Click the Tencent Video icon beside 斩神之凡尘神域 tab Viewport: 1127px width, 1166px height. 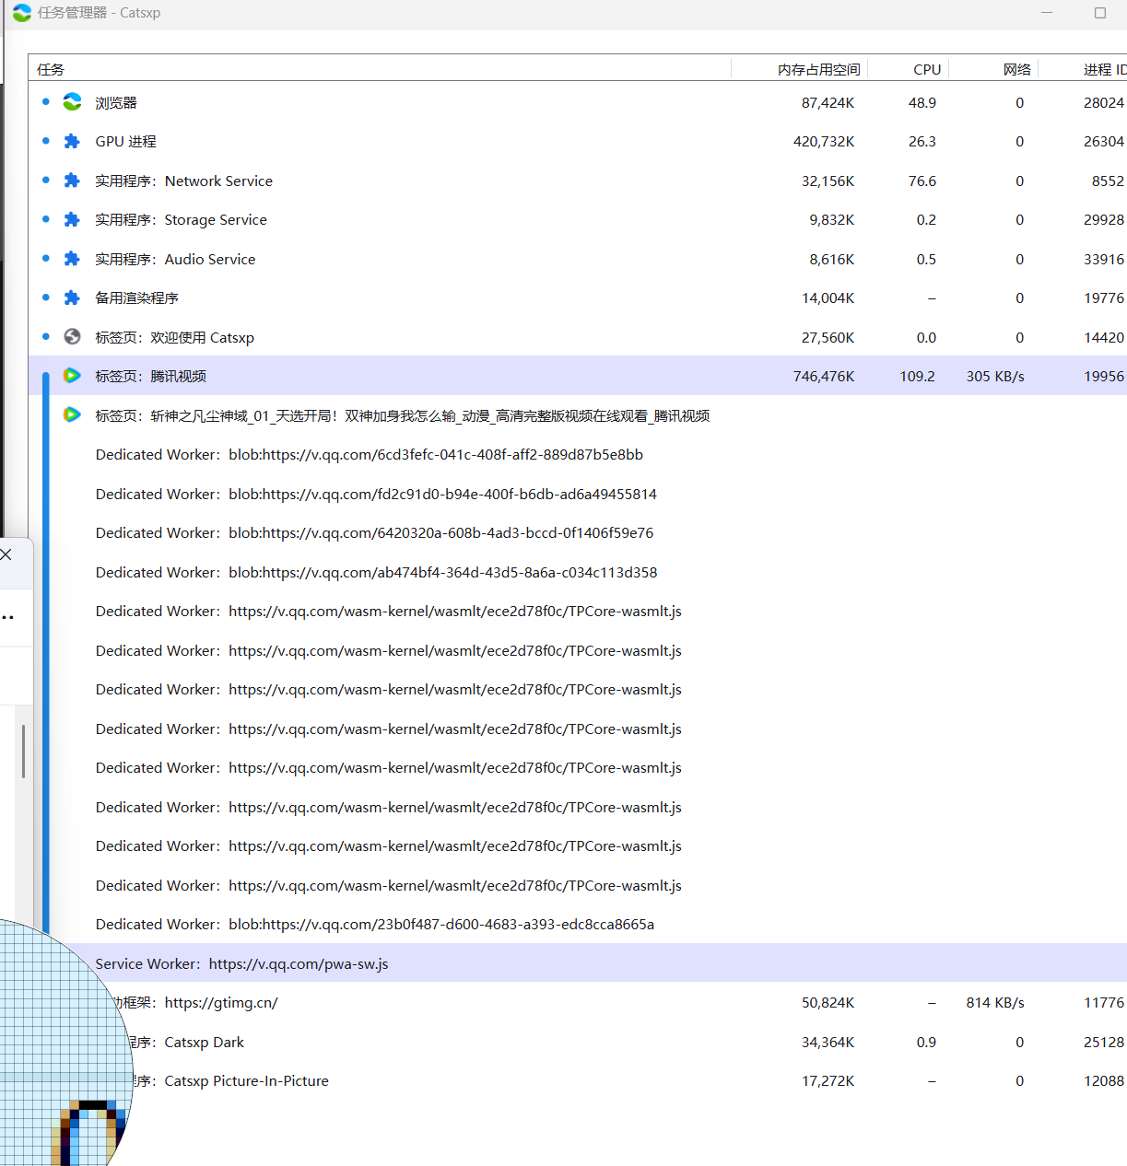(x=72, y=415)
